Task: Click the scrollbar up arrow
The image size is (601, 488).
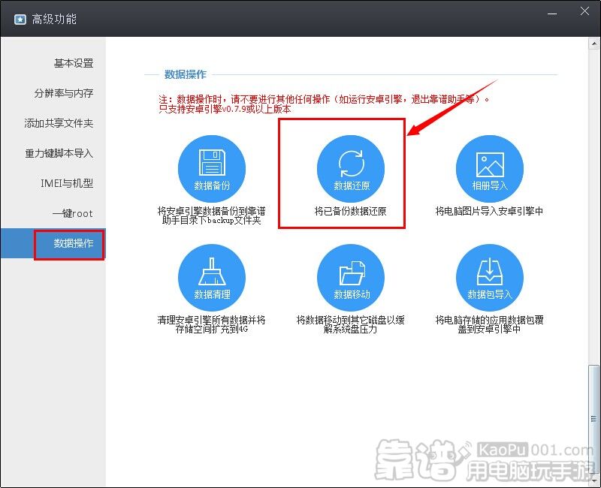Action: pyautogui.click(x=593, y=44)
